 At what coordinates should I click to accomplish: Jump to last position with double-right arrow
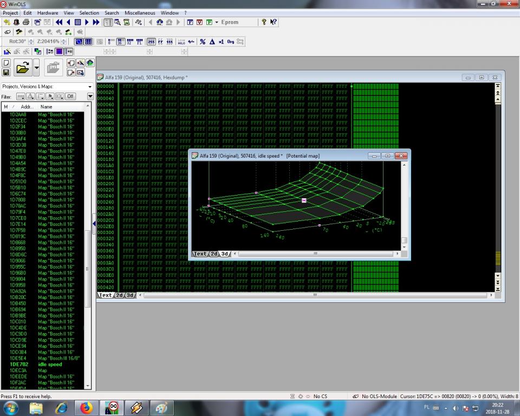pos(96,22)
